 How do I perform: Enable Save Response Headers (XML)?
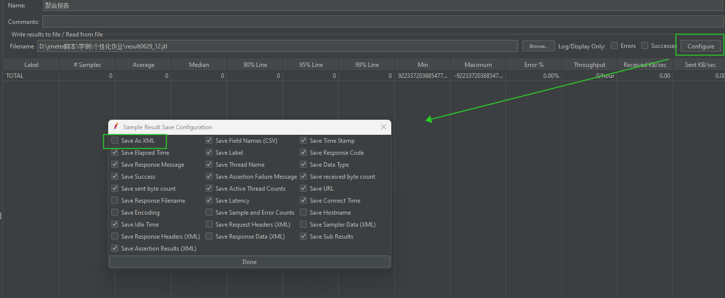coord(115,237)
